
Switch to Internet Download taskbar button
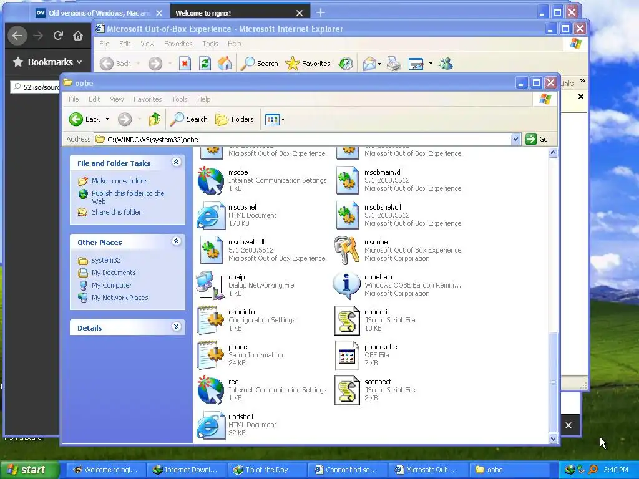(x=185, y=470)
